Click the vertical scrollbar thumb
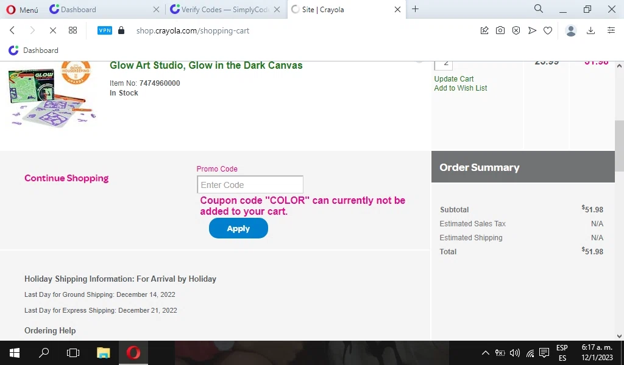 coord(619,145)
